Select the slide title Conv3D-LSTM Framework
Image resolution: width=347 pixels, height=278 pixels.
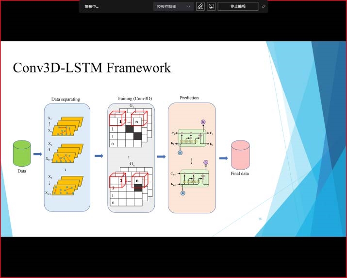point(92,67)
